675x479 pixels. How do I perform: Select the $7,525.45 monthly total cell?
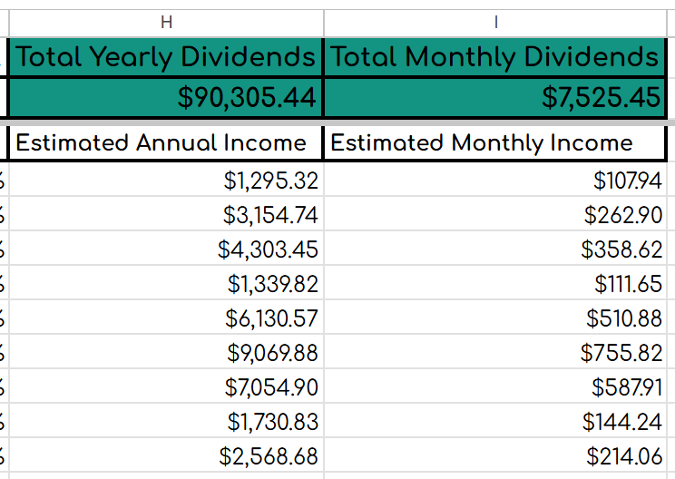[494, 97]
